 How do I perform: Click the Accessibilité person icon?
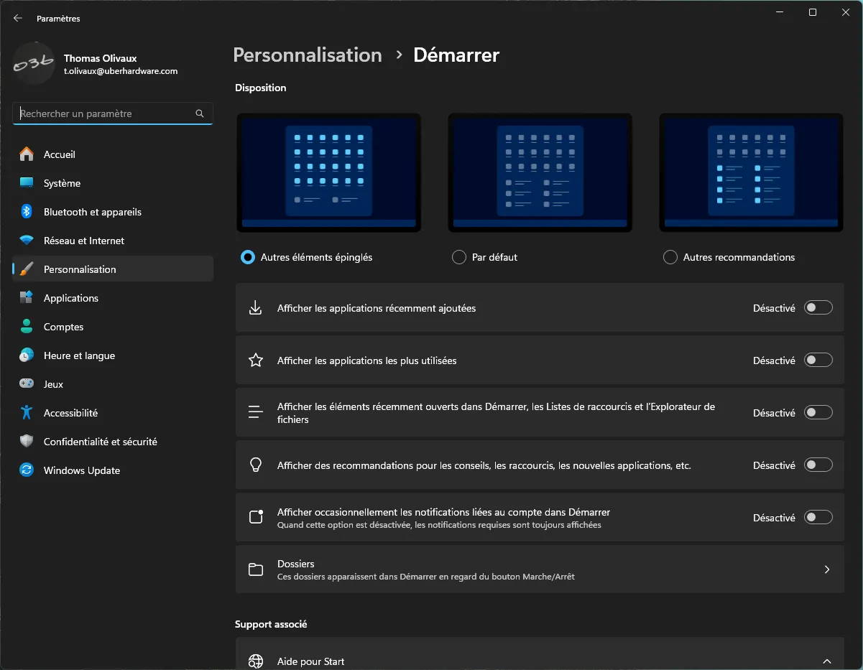27,413
